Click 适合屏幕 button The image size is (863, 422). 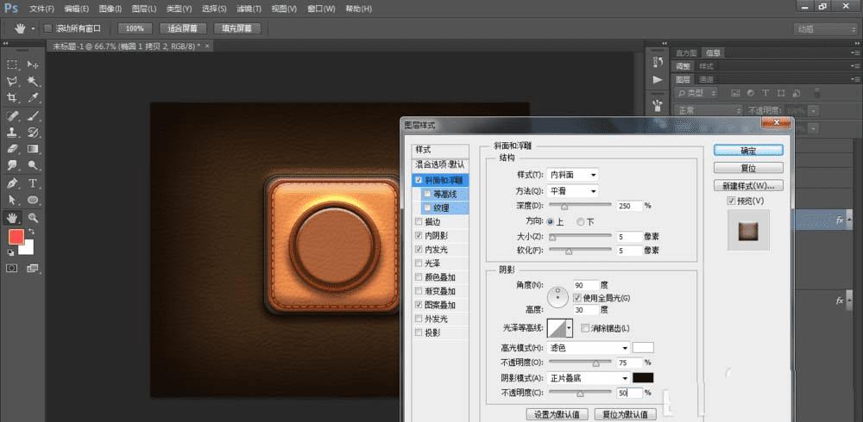click(182, 28)
